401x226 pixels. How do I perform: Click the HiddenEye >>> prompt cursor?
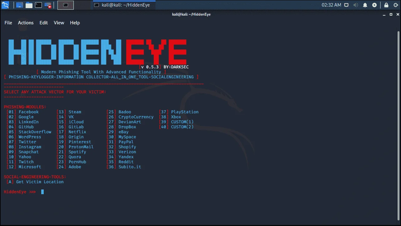point(42,192)
